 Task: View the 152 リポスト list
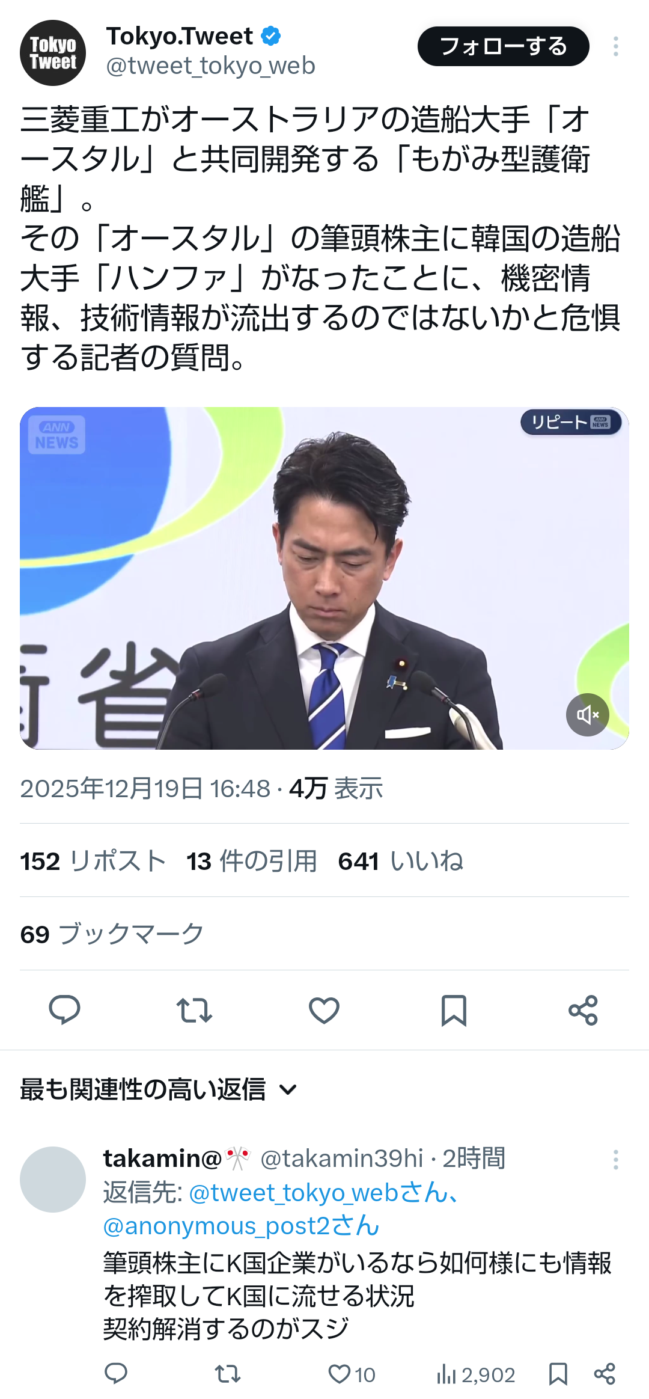coord(93,861)
